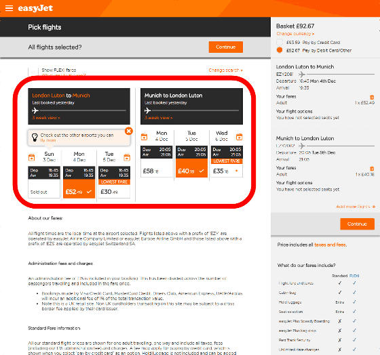Click Standard Fare information heading
Image resolution: width=380 pixels, height=355 pixels.
tap(54, 328)
